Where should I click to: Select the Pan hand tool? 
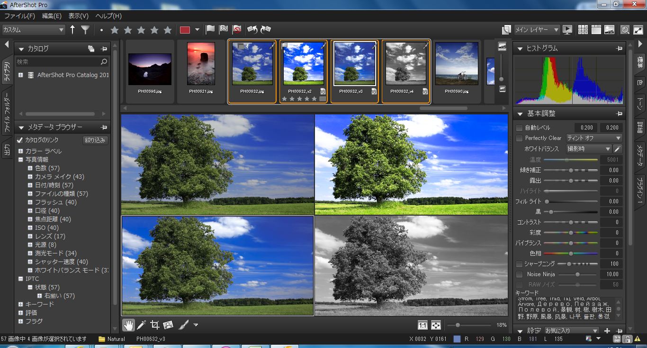(128, 325)
